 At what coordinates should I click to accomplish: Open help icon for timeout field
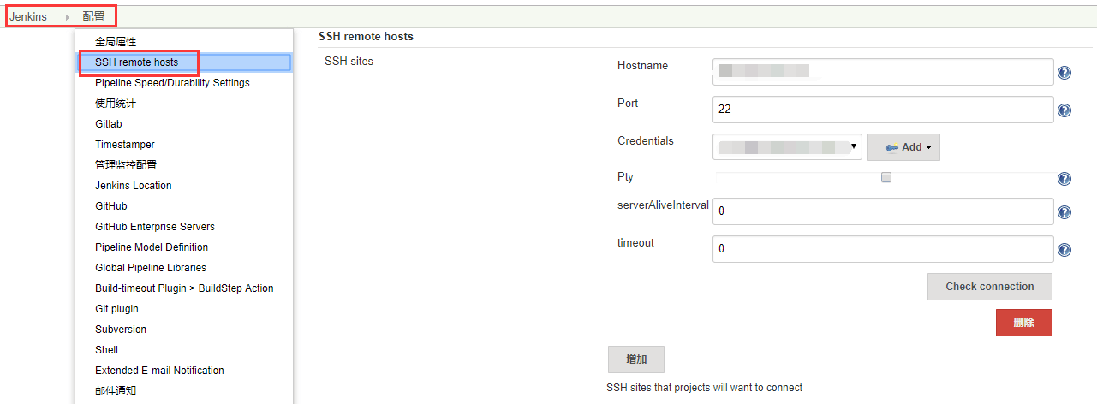[1064, 250]
